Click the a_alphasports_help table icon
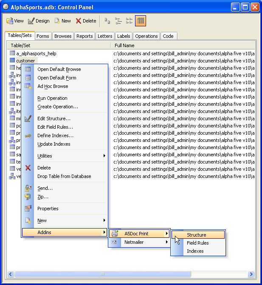 pyautogui.click(x=12, y=53)
